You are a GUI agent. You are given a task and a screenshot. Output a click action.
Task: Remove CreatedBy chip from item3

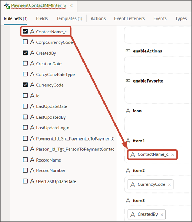pyautogui.click(x=162, y=215)
